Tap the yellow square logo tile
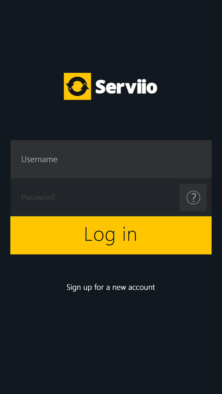The height and width of the screenshot is (394, 222). (77, 86)
